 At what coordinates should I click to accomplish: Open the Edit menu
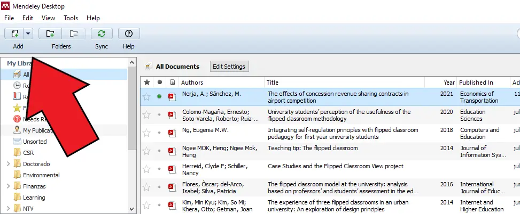point(28,18)
